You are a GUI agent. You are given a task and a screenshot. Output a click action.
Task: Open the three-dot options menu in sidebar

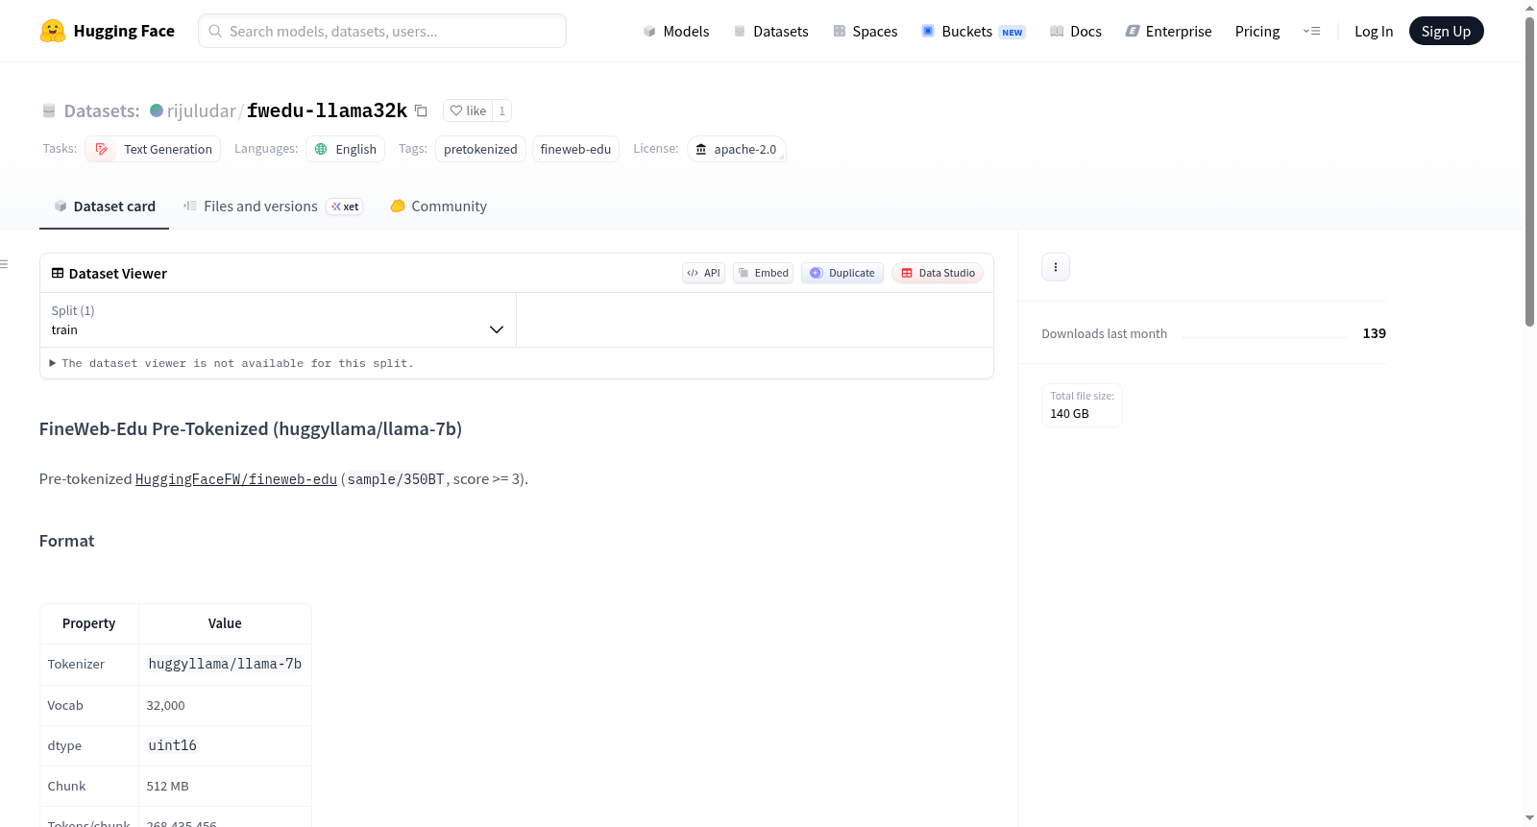(1056, 267)
